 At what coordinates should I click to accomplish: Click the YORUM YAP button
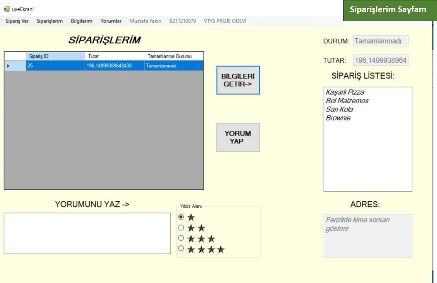click(238, 137)
